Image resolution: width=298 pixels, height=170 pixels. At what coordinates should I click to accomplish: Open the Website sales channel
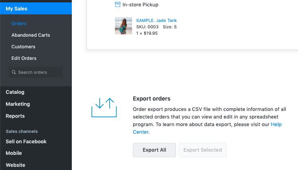(x=16, y=165)
